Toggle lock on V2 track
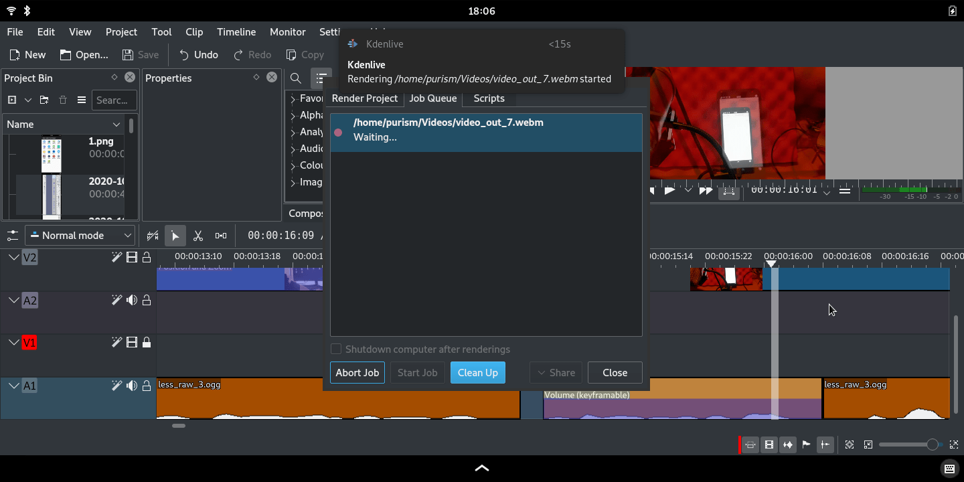 click(x=147, y=258)
